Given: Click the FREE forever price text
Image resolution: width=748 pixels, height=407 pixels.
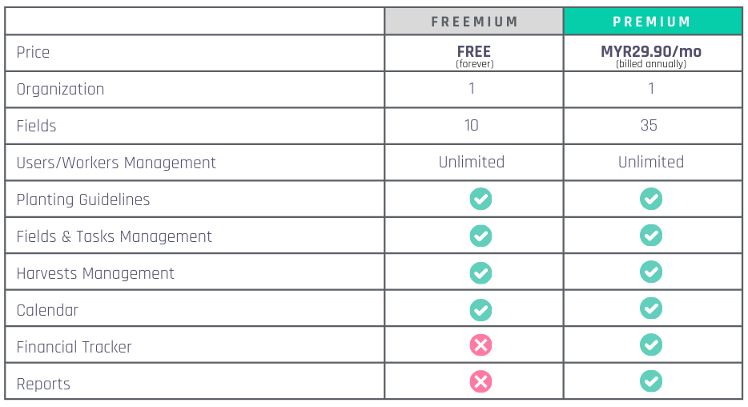Looking at the screenshot, I should pos(474,56).
